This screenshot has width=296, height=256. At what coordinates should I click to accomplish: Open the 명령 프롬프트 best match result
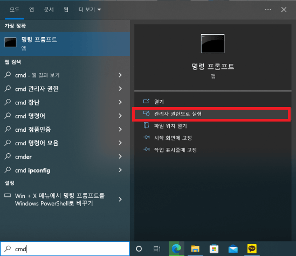click(x=65, y=44)
